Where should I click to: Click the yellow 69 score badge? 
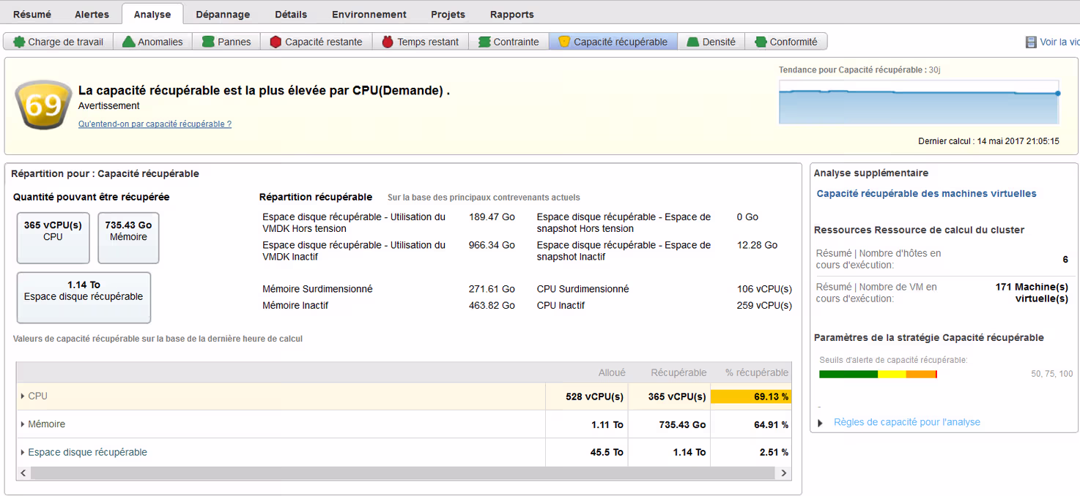coord(43,106)
